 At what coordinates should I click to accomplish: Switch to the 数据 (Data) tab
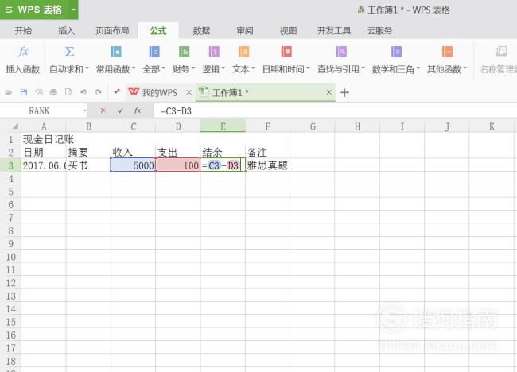click(201, 31)
